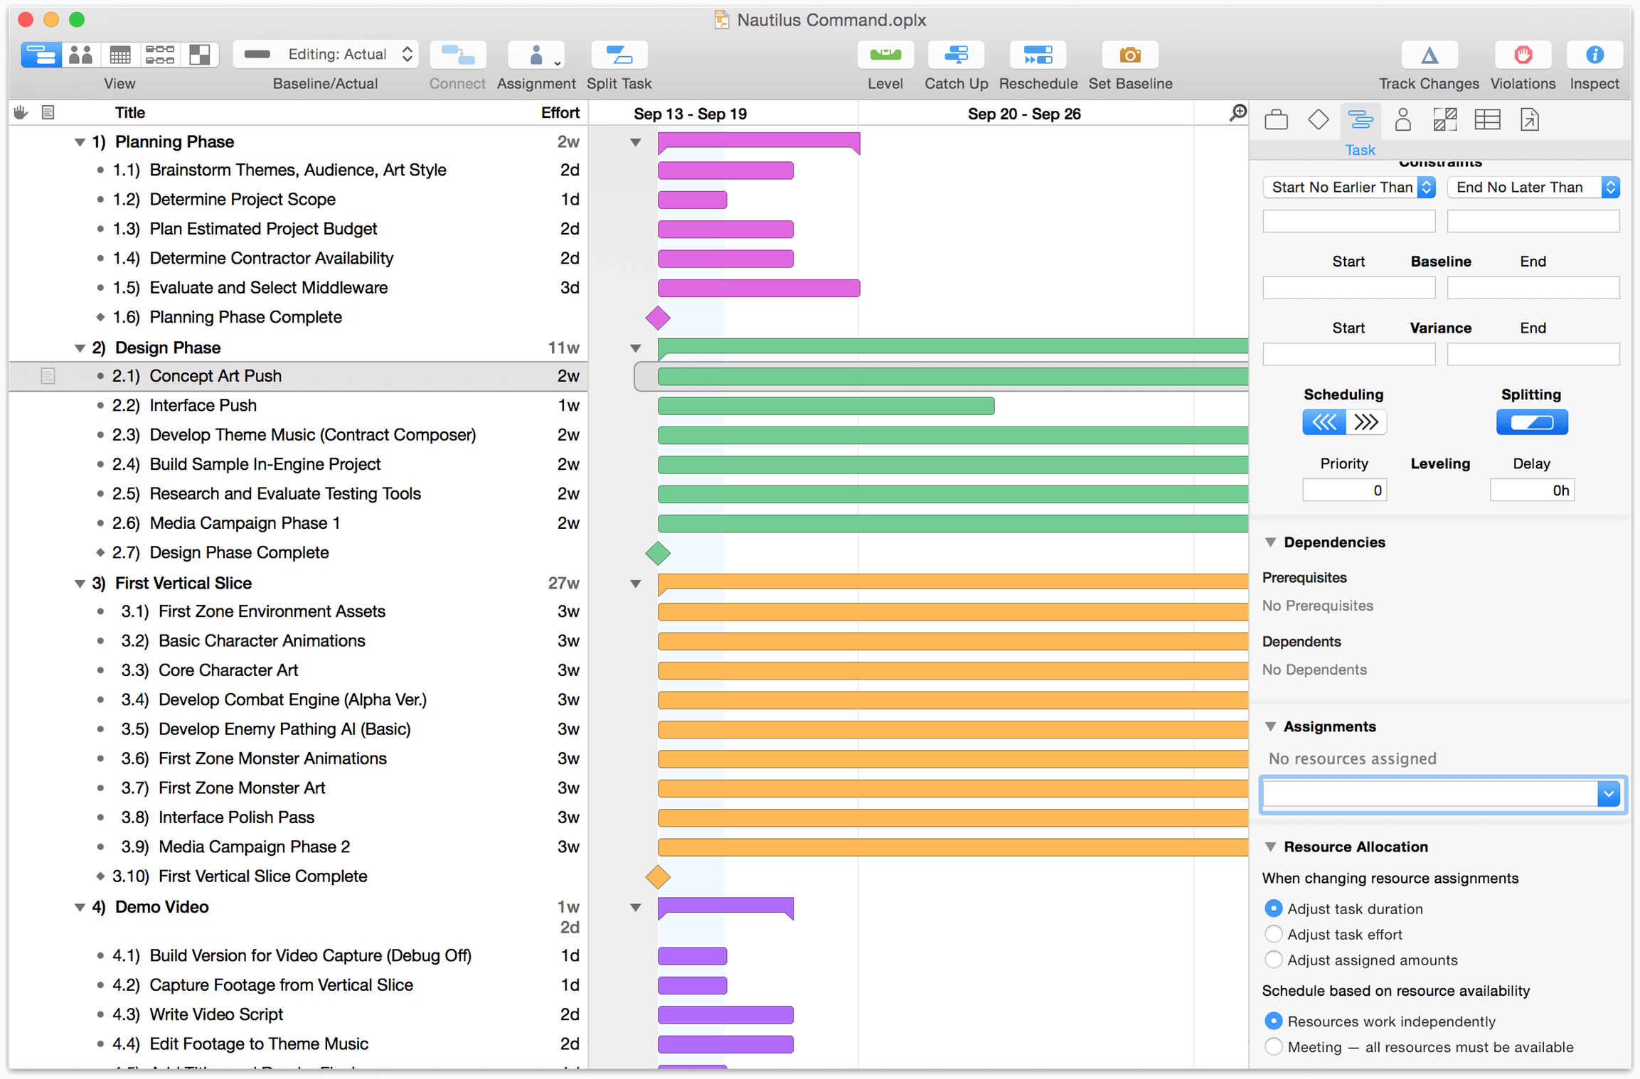Click the Reschedule icon in toolbar

pos(1039,55)
